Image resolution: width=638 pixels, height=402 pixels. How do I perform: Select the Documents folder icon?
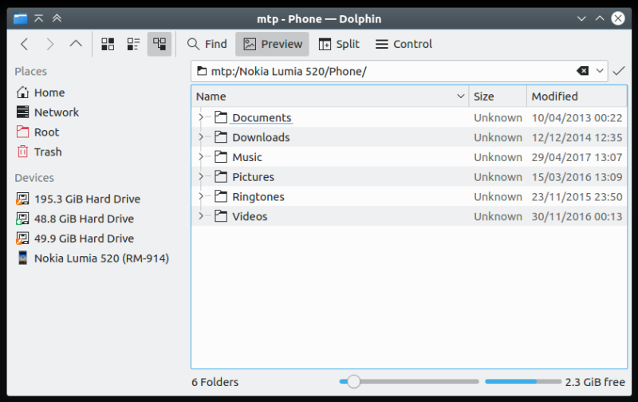[x=221, y=117]
